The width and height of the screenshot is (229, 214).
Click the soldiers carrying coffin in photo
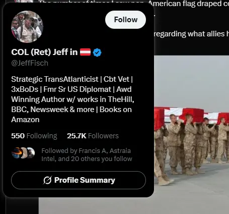[191, 145]
